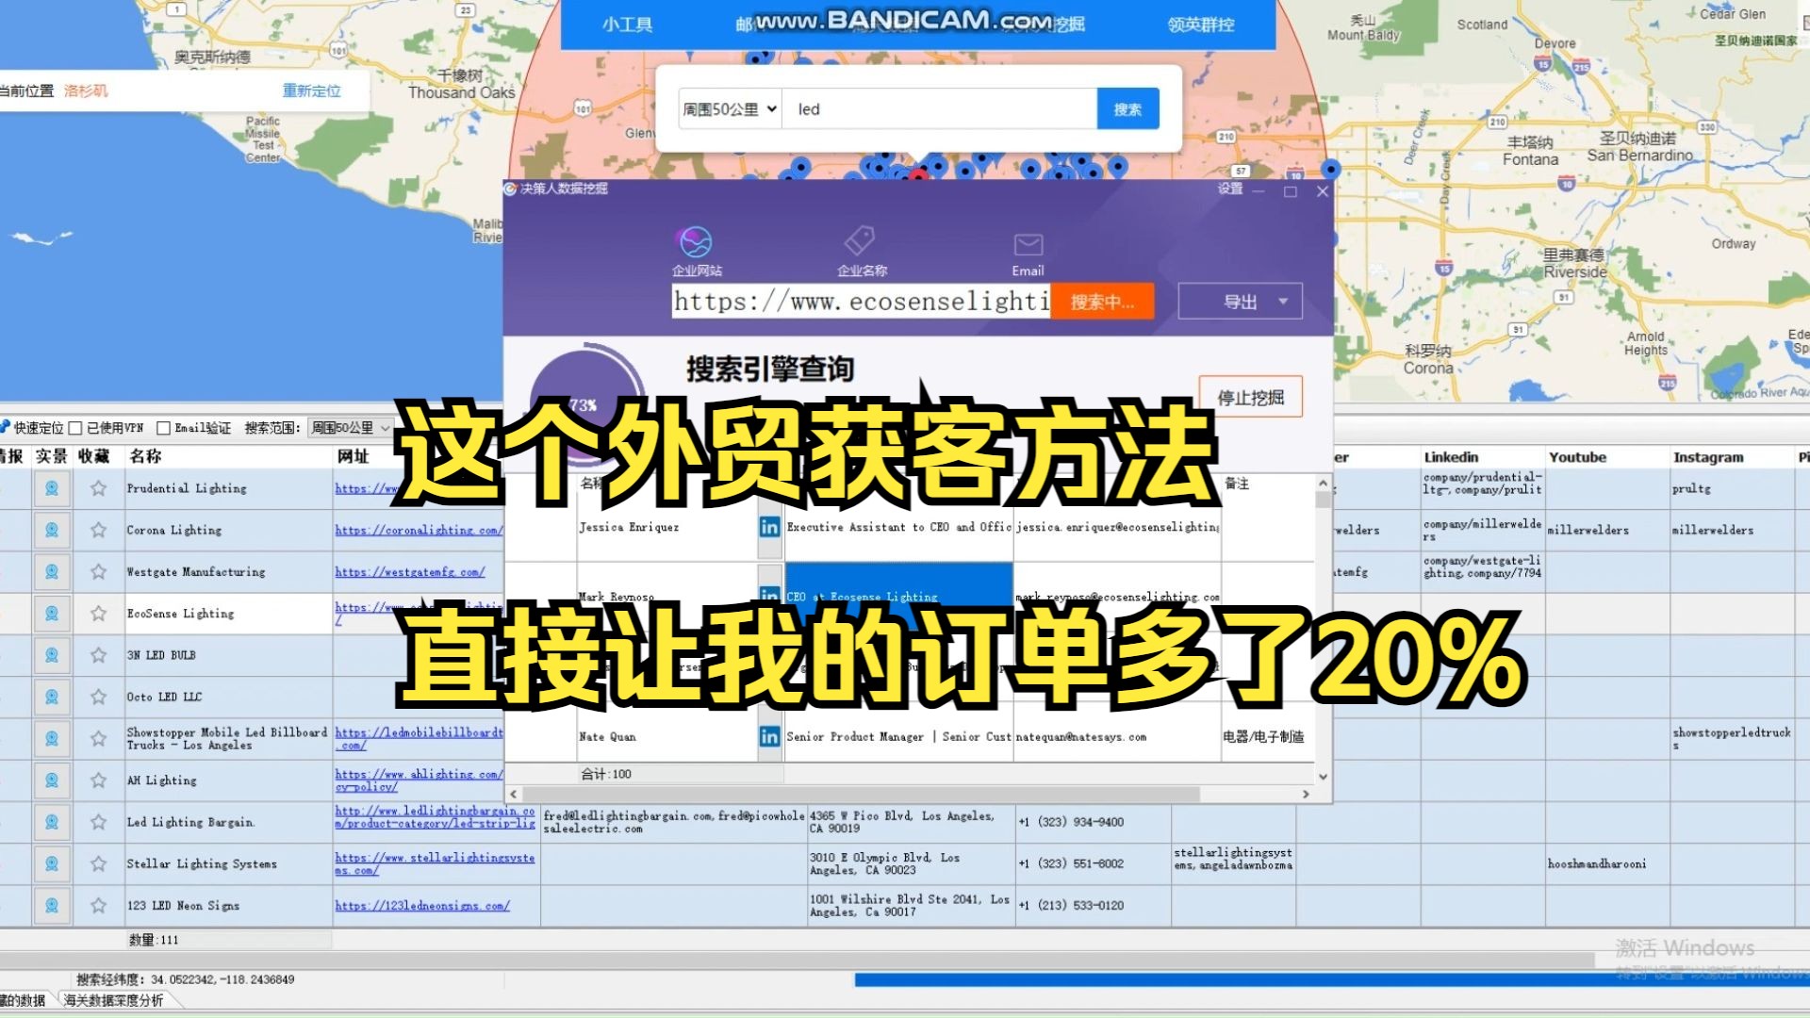
Task: Click the blue 搜索 button
Action: tap(1127, 109)
